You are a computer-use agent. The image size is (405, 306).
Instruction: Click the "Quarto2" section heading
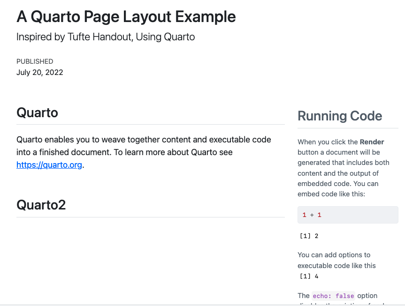pos(41,205)
